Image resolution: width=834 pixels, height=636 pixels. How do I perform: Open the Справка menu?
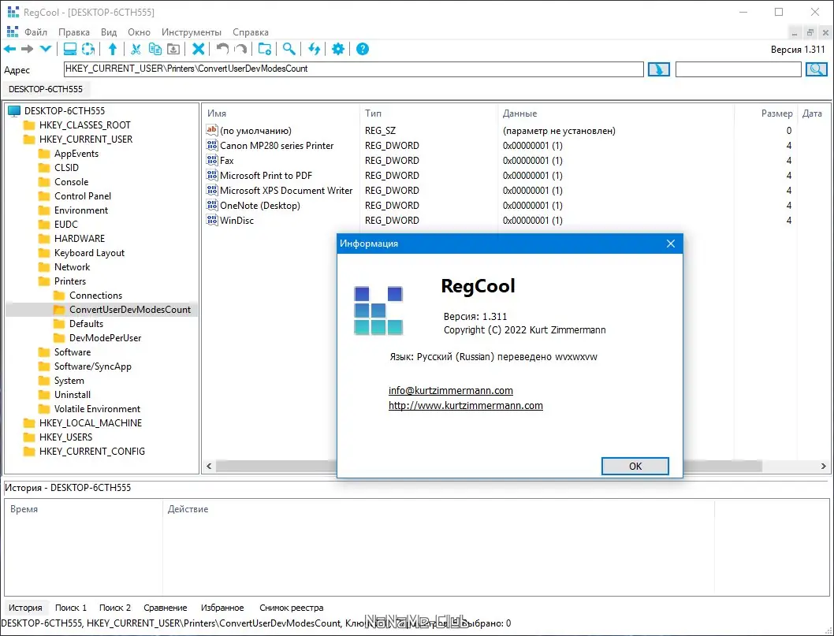251,32
